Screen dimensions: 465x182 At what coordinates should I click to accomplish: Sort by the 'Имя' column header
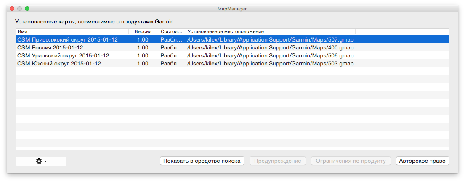click(72, 31)
